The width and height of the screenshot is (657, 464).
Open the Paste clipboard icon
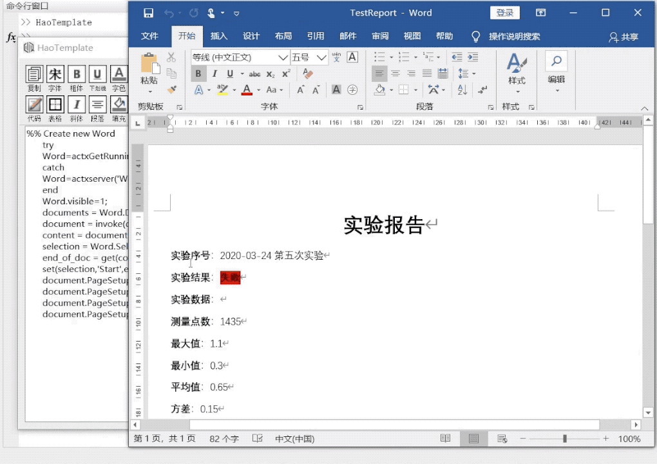[x=149, y=64]
